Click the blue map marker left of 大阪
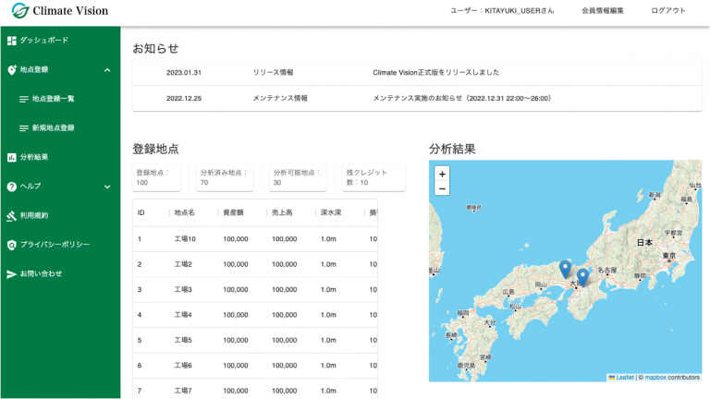The image size is (710, 399). point(565,269)
